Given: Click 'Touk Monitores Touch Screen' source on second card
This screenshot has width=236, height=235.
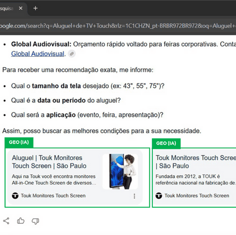Looking at the screenshot, I should [x=197, y=196].
